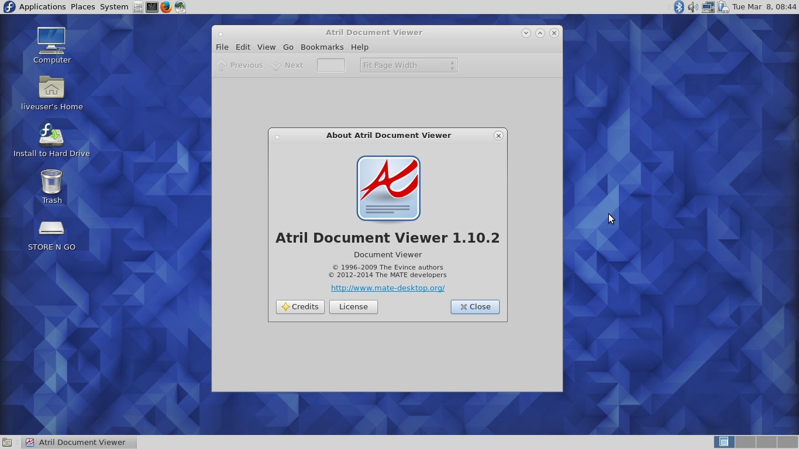This screenshot has width=799, height=449.
Task: Open the mail client launcher icon
Action: point(180,7)
